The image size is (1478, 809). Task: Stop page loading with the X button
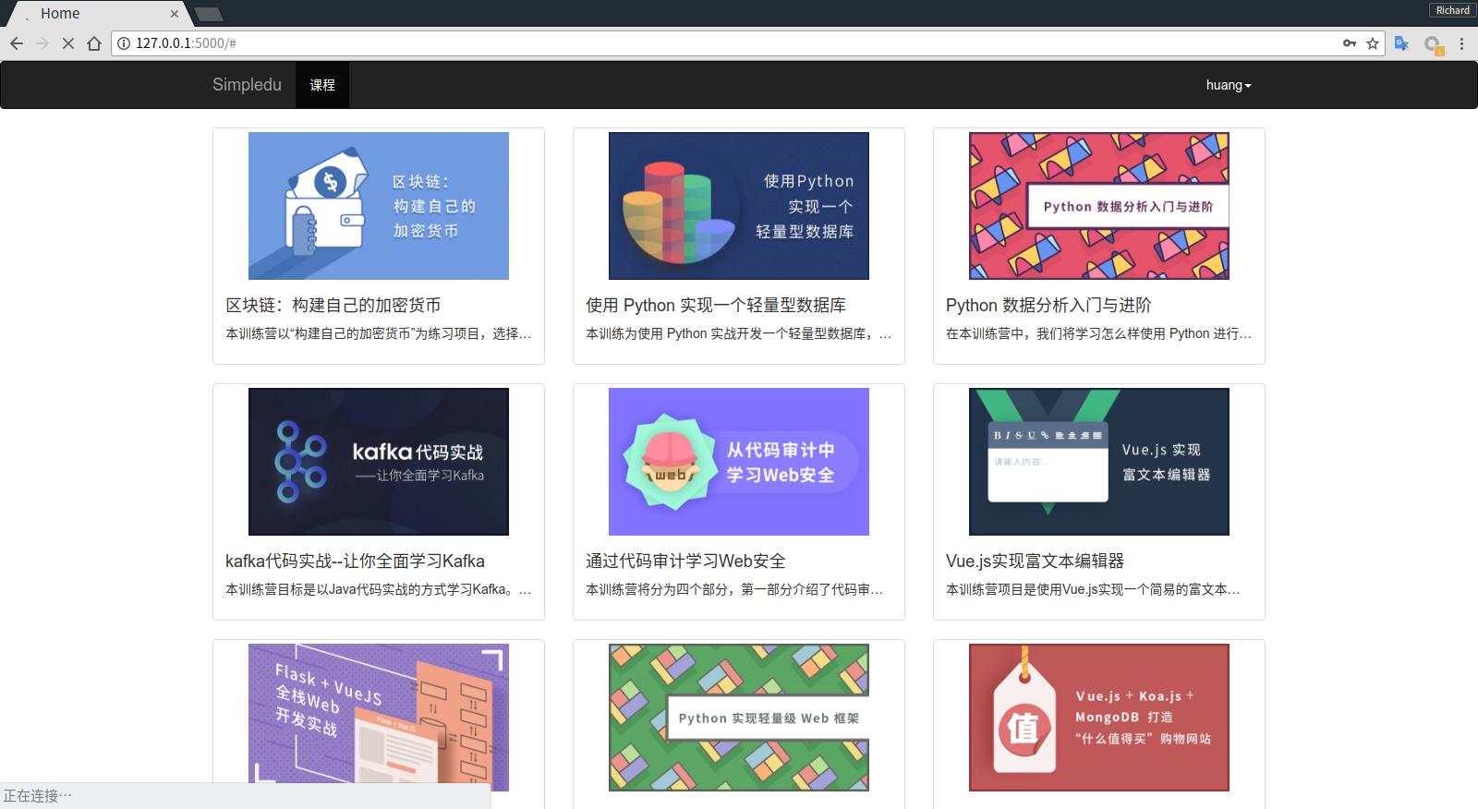(68, 43)
